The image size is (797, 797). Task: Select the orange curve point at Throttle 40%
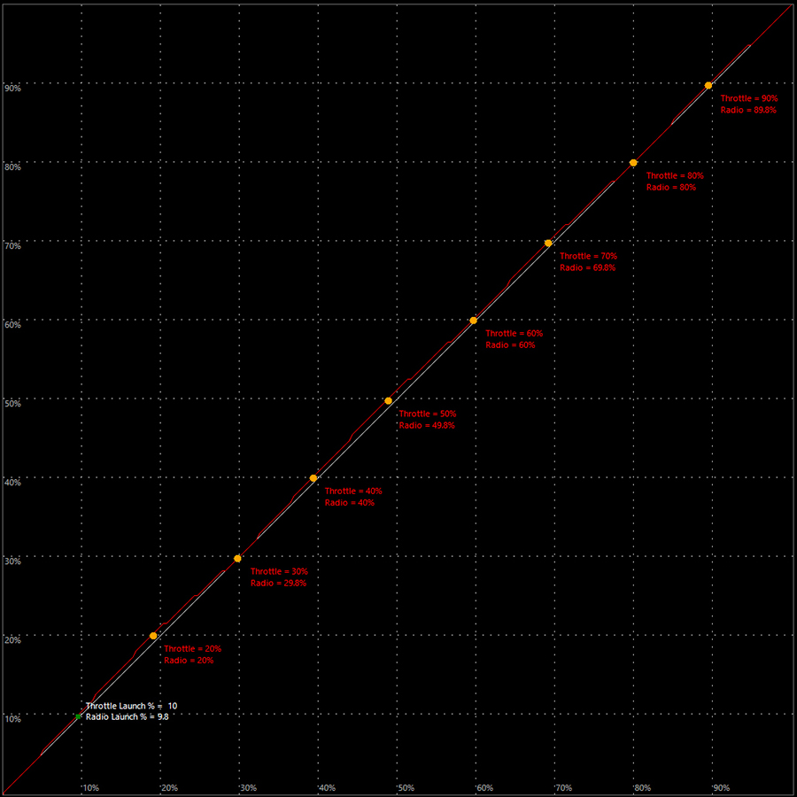(x=313, y=478)
